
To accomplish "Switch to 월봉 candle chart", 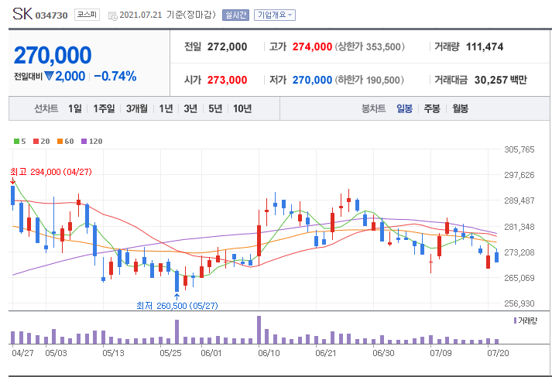I will click(x=460, y=109).
